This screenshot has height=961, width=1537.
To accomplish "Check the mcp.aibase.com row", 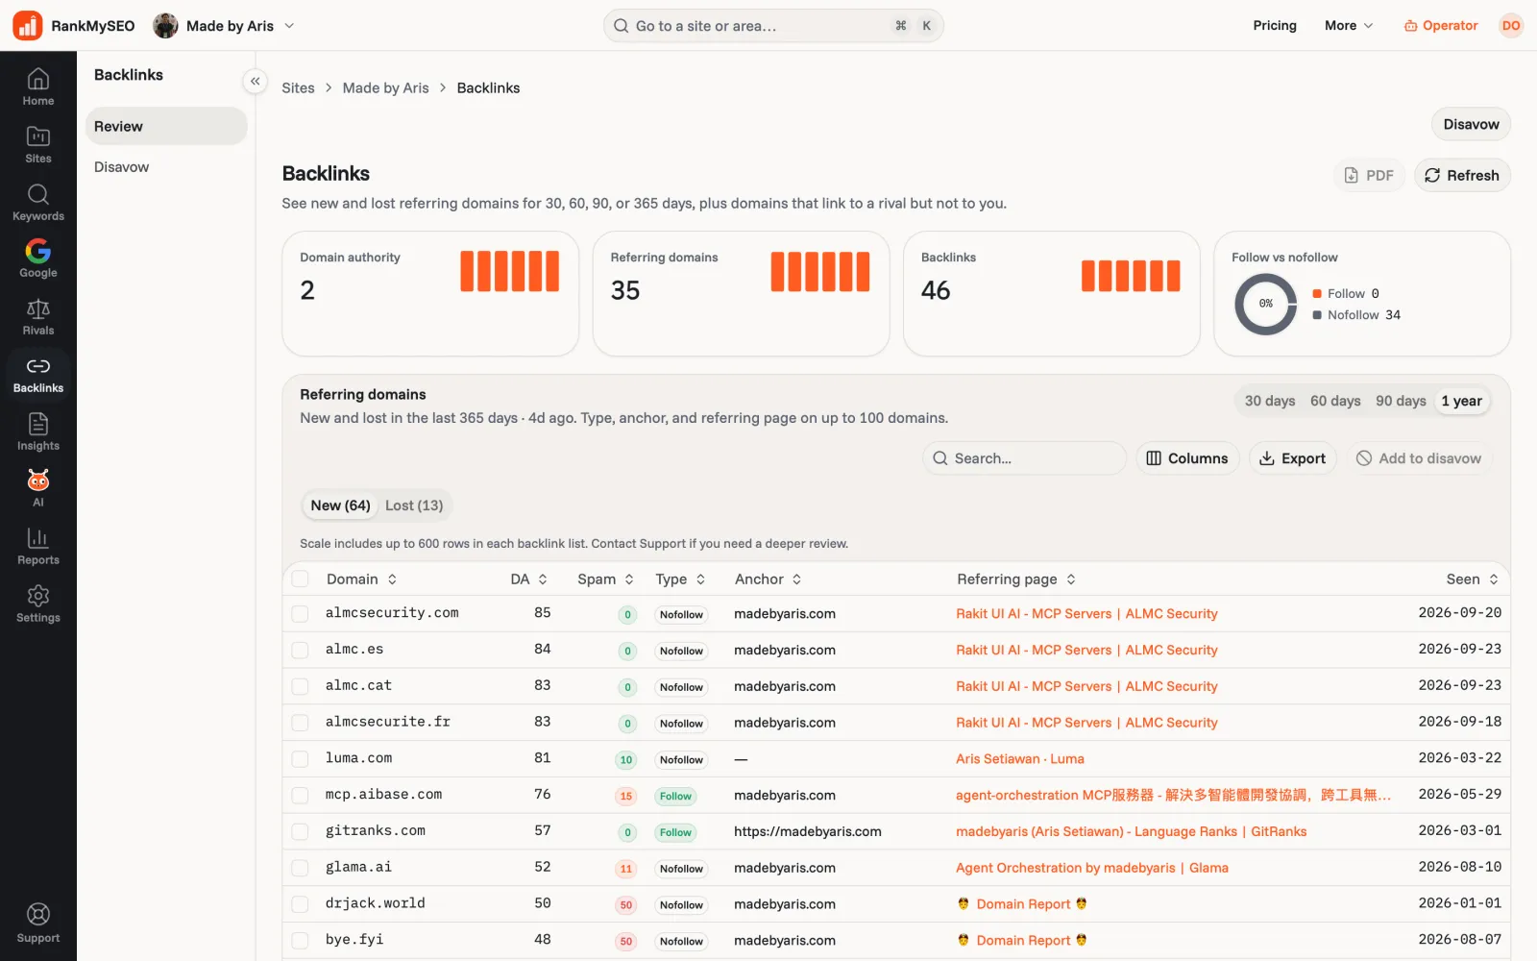I will (301, 796).
